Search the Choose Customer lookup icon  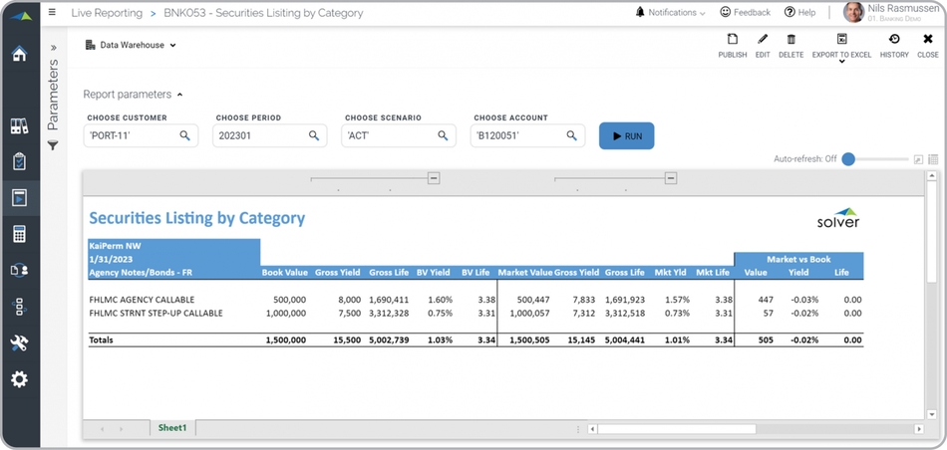click(184, 135)
